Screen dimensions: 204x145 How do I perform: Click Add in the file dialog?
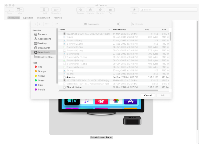[163, 95]
